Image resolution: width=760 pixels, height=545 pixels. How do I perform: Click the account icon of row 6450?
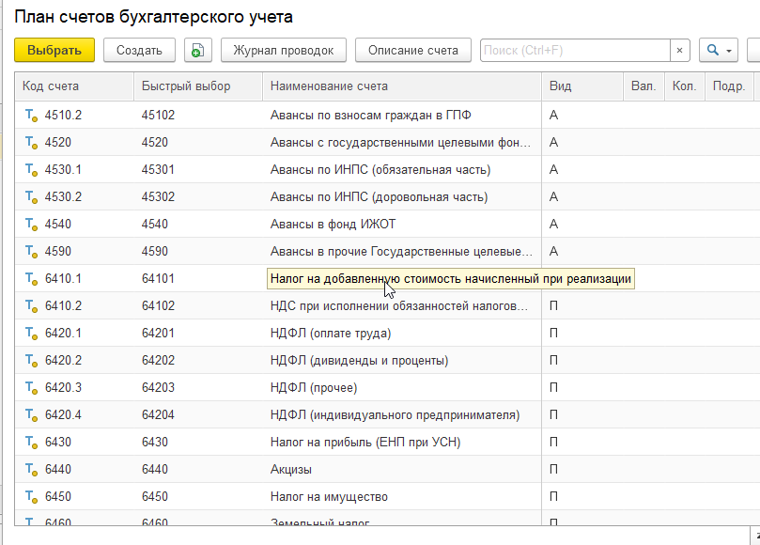point(31,497)
